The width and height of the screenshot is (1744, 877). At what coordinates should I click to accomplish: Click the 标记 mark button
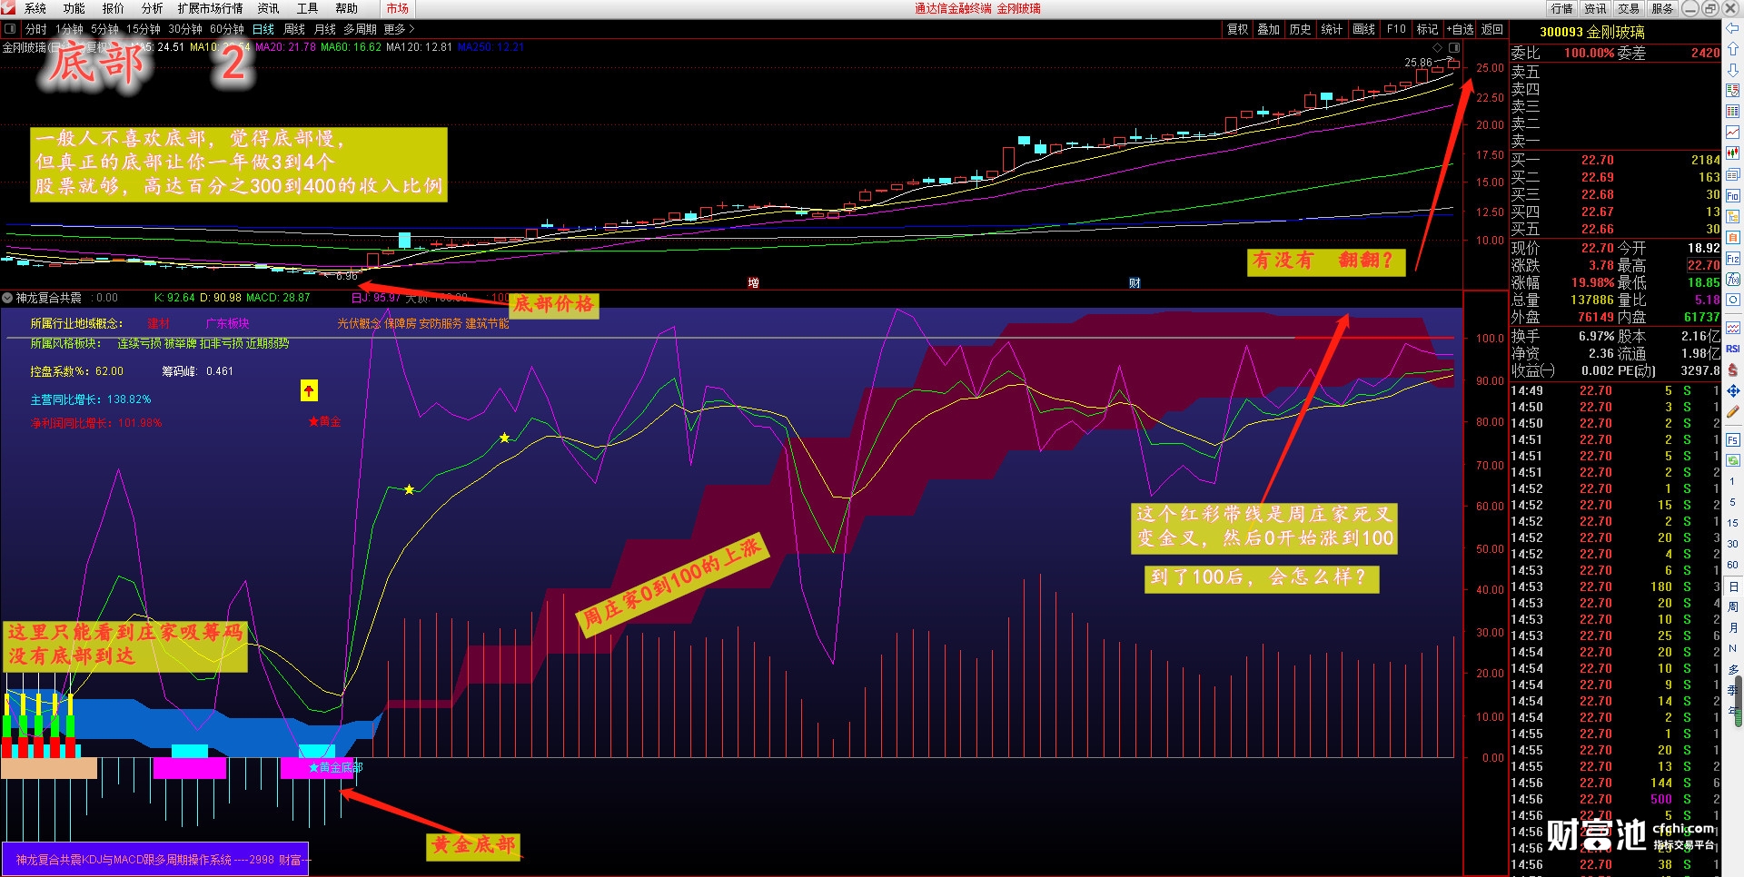coord(1428,29)
